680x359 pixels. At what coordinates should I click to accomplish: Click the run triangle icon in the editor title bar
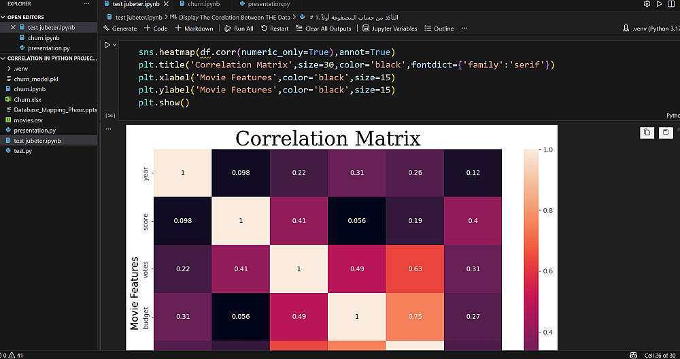pyautogui.click(x=659, y=4)
